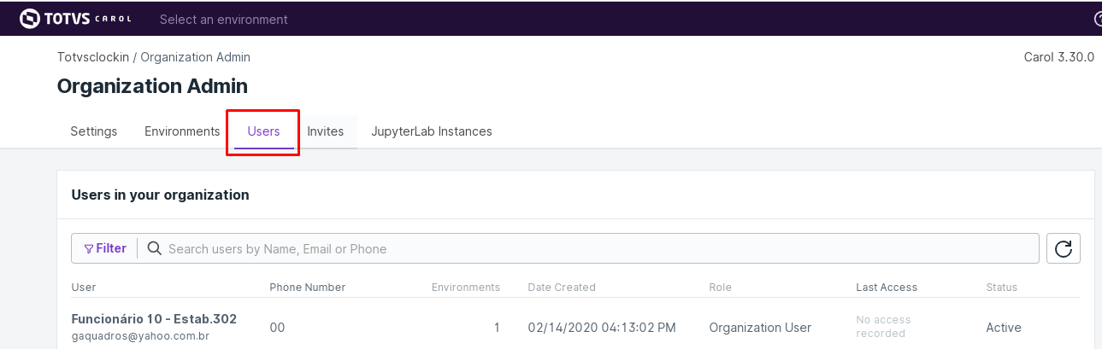This screenshot has height=349, width=1102.
Task: Click the Organization Admin breadcrumb link
Action: pyautogui.click(x=195, y=57)
